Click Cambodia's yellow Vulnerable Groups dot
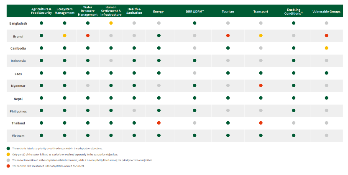 [327, 48]
